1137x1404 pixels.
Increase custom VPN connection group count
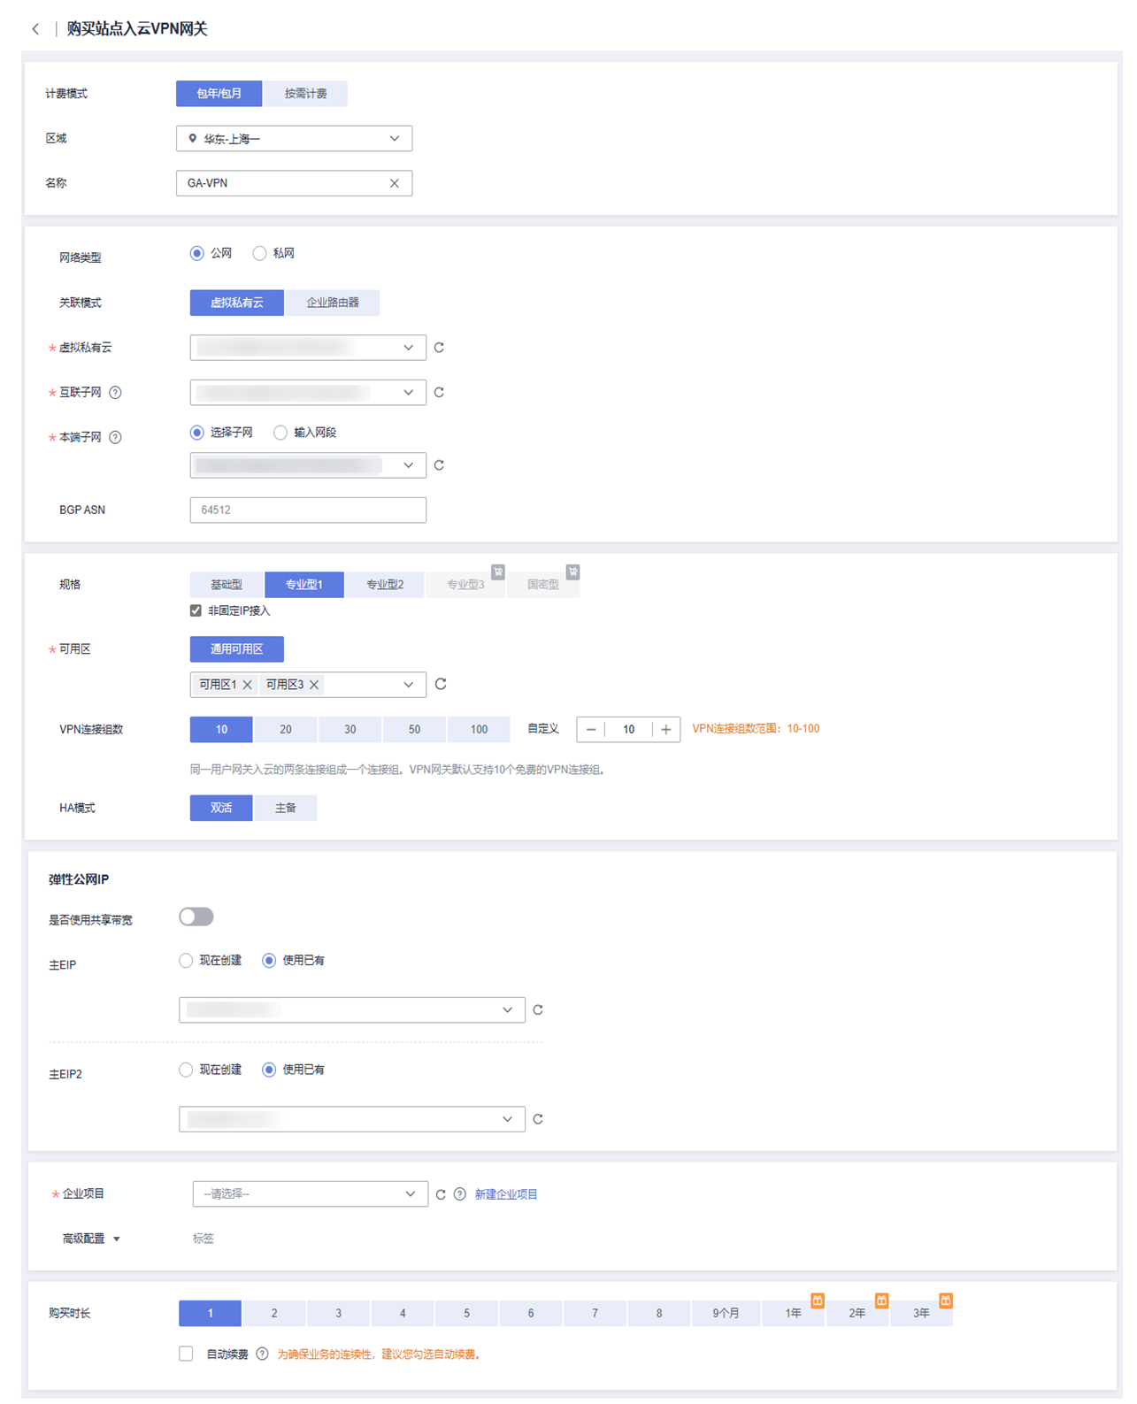pos(666,729)
